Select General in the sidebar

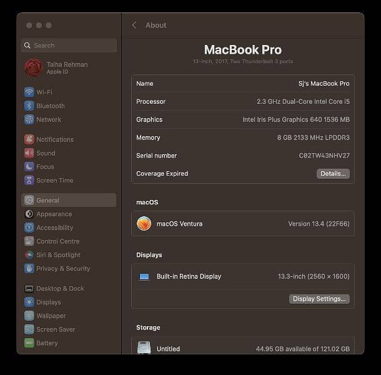(47, 201)
